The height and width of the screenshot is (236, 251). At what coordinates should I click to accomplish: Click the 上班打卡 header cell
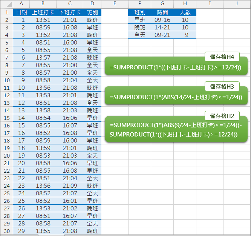[43, 12]
